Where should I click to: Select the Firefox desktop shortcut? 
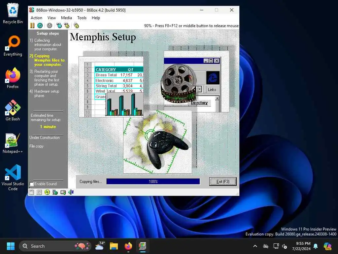point(13,78)
